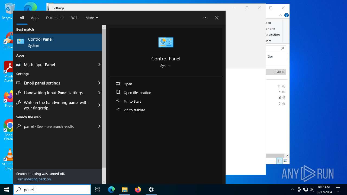Screen dimensions: 347x195
Task: Click the large Control Panel preview icon
Action: (x=166, y=42)
